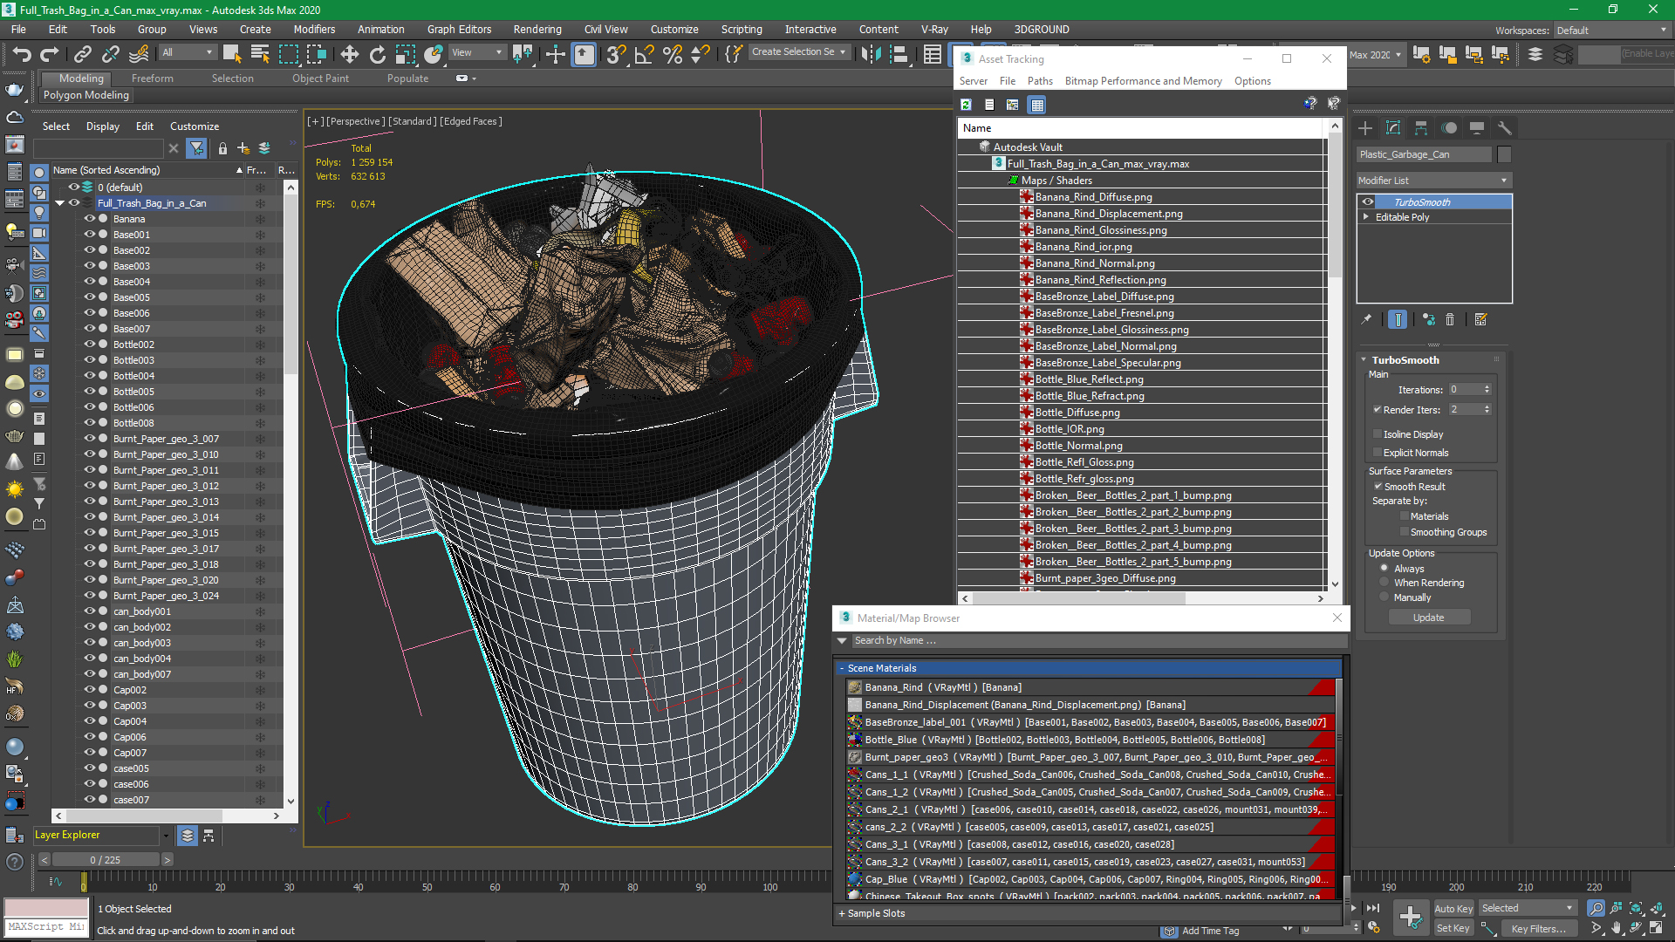Image resolution: width=1675 pixels, height=942 pixels.
Task: Open the Rendering menu
Action: pos(537,30)
